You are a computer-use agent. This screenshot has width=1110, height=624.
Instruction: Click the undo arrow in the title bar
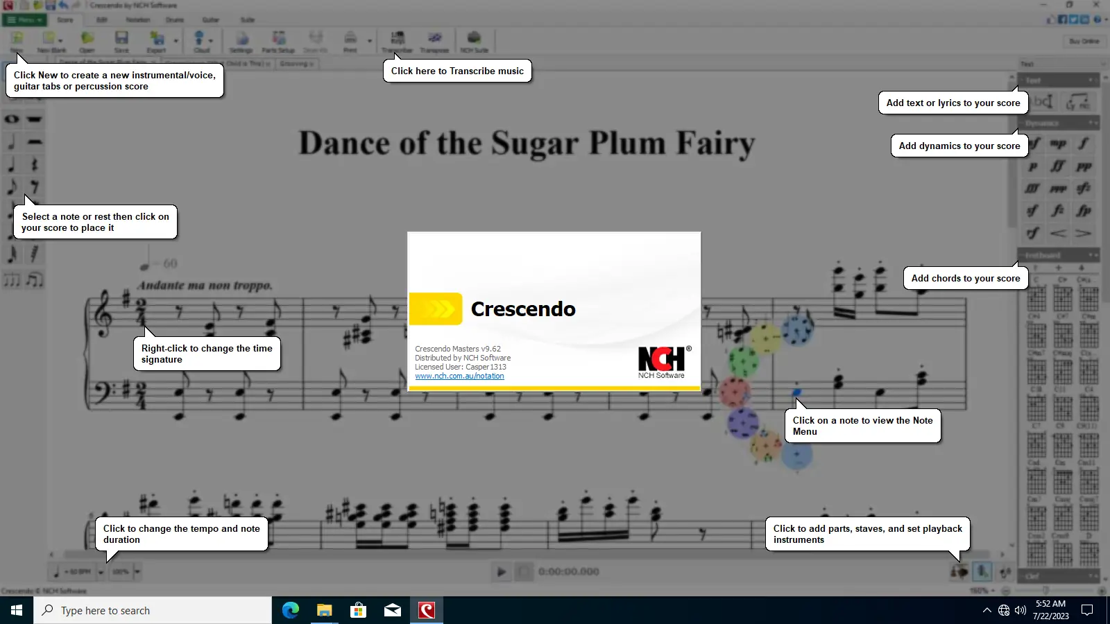[63, 5]
